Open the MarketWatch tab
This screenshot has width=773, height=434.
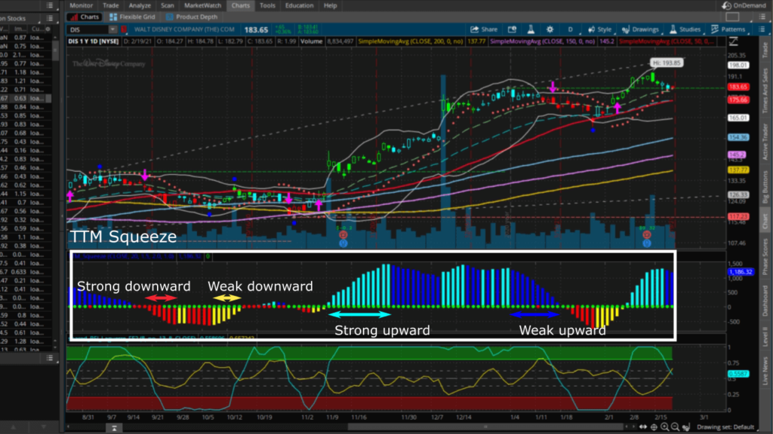point(202,5)
